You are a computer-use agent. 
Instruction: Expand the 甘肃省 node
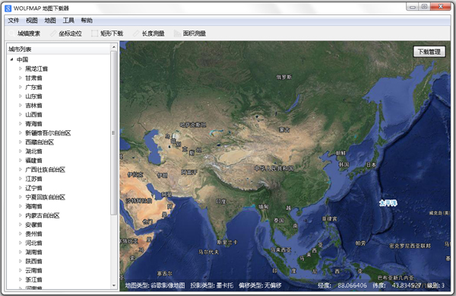[x=21, y=78]
